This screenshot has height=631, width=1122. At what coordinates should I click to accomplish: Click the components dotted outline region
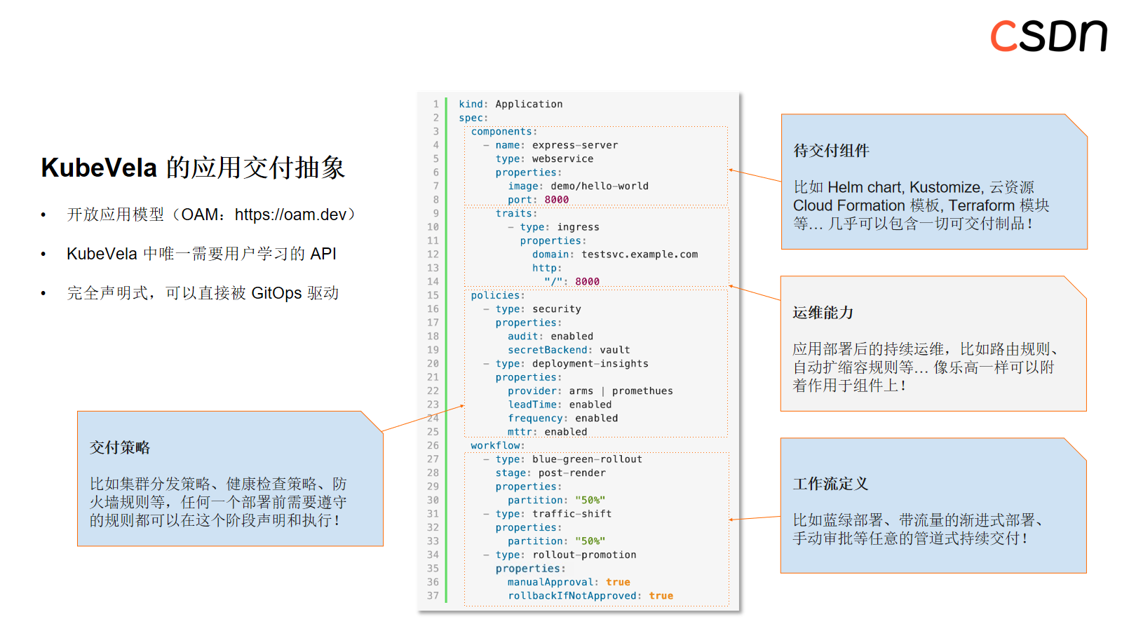pyautogui.click(x=596, y=165)
